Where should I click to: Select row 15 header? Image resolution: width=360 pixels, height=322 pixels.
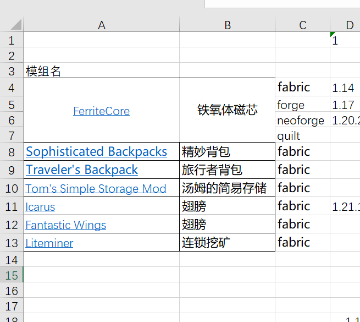tap(12, 275)
